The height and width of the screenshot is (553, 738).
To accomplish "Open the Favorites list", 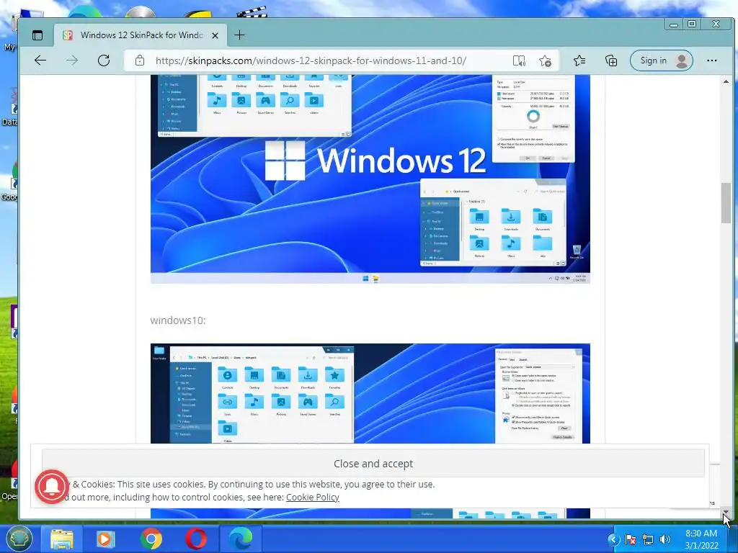I will pos(579,60).
